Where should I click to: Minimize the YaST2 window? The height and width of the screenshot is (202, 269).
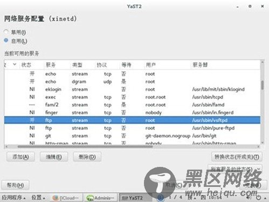point(238,6)
